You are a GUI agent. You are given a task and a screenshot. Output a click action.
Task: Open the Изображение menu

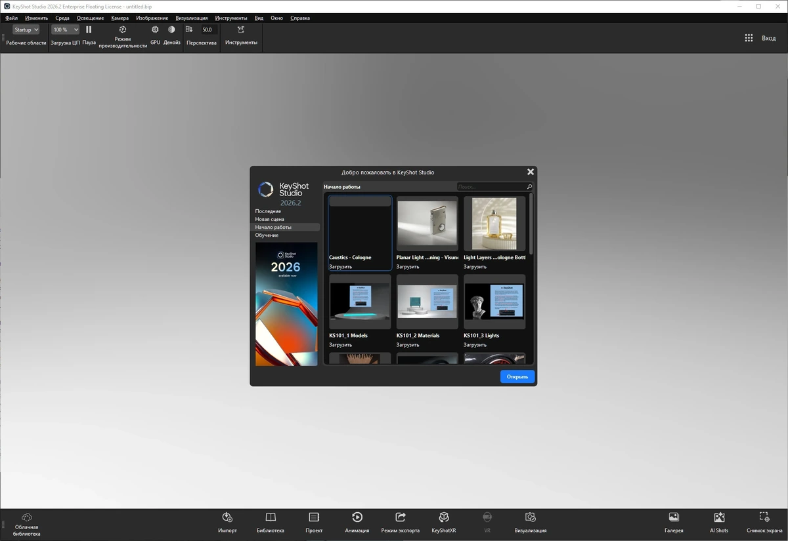(152, 18)
